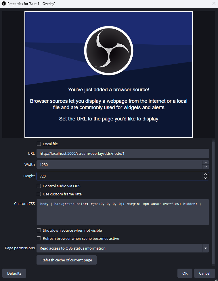Enable Shutdown source when not visible

(39, 230)
